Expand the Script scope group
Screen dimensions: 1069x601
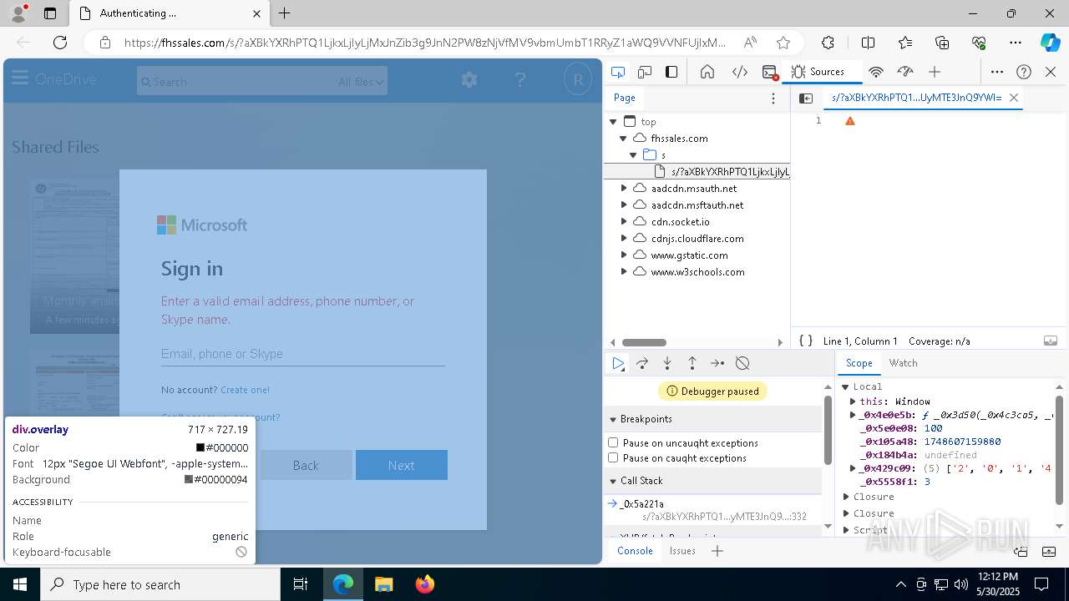(847, 530)
